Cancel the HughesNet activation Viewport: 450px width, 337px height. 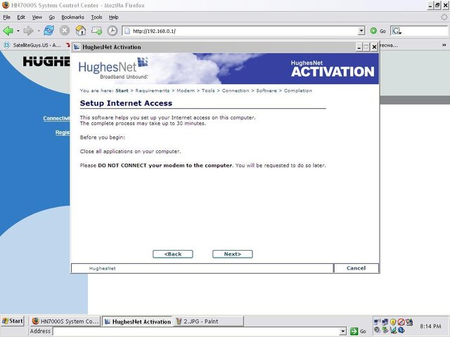[x=356, y=268]
